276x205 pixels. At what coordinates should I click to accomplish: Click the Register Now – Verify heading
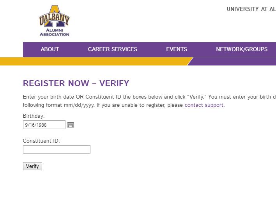[76, 83]
